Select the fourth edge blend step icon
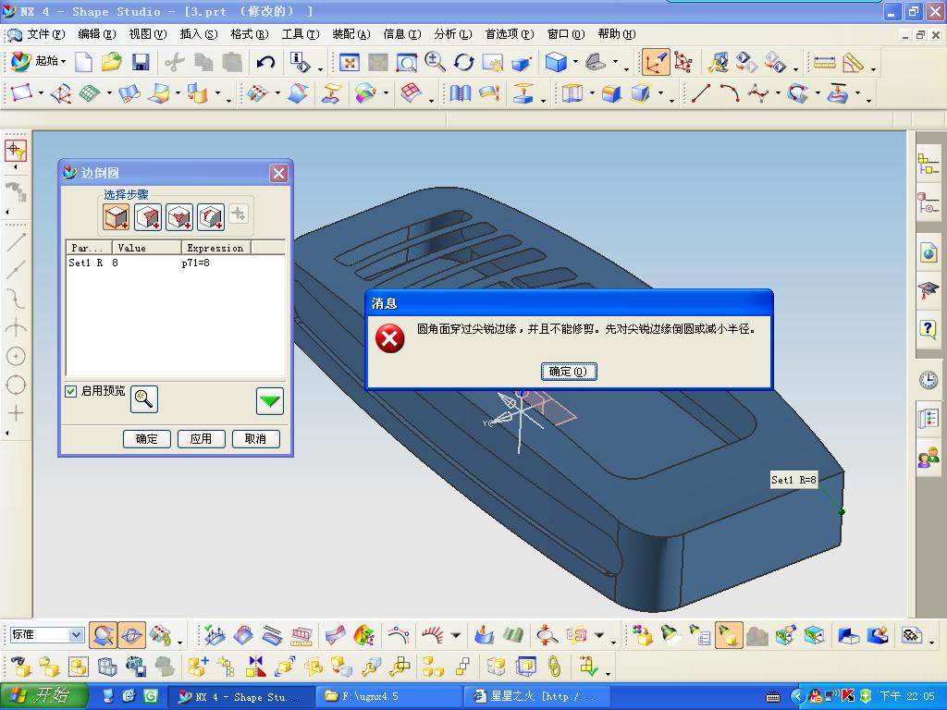 (211, 216)
